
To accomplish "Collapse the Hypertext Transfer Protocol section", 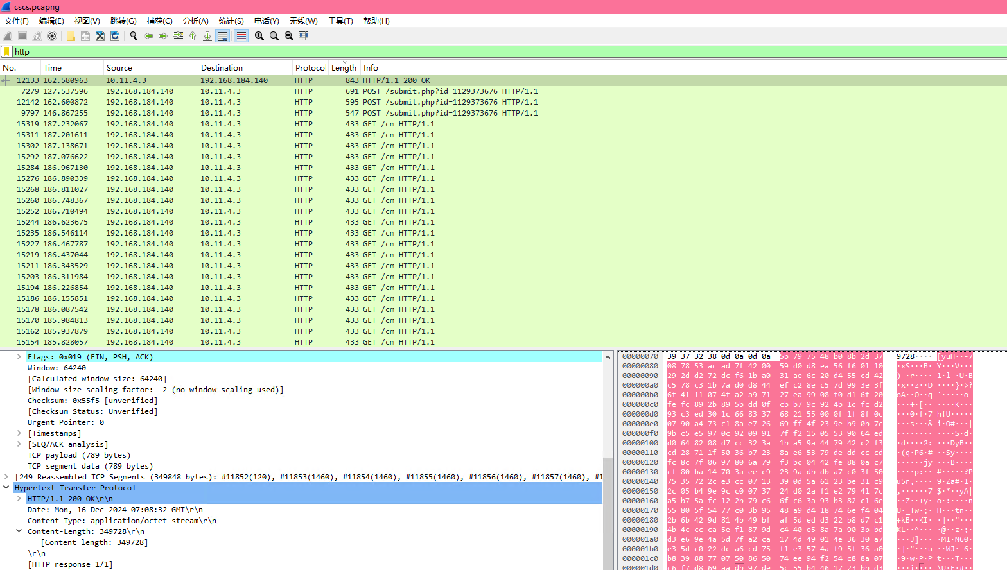I will click(6, 488).
